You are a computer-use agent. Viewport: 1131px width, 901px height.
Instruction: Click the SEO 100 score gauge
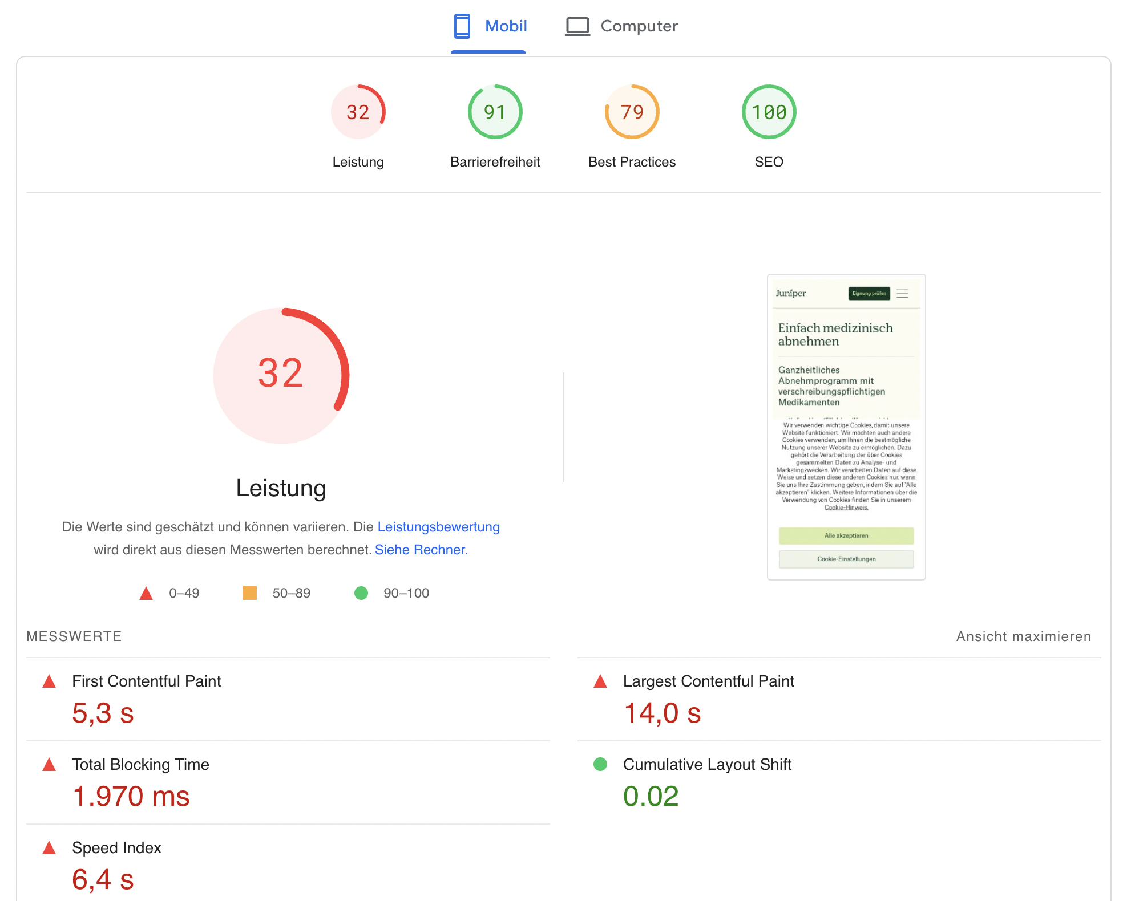(769, 112)
